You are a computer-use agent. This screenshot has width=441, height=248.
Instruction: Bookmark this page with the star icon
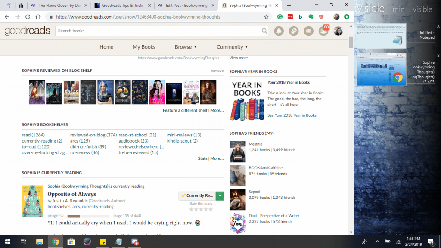pyautogui.click(x=266, y=17)
